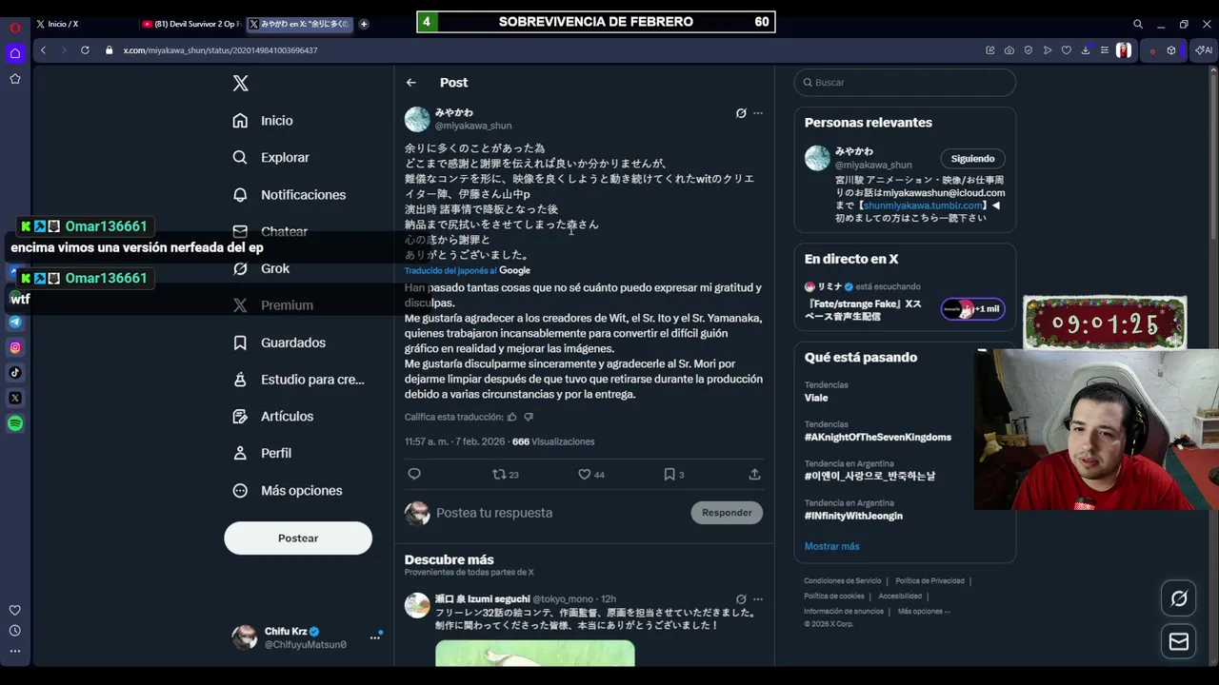
Task: Click the address bar URL
Action: [220, 50]
